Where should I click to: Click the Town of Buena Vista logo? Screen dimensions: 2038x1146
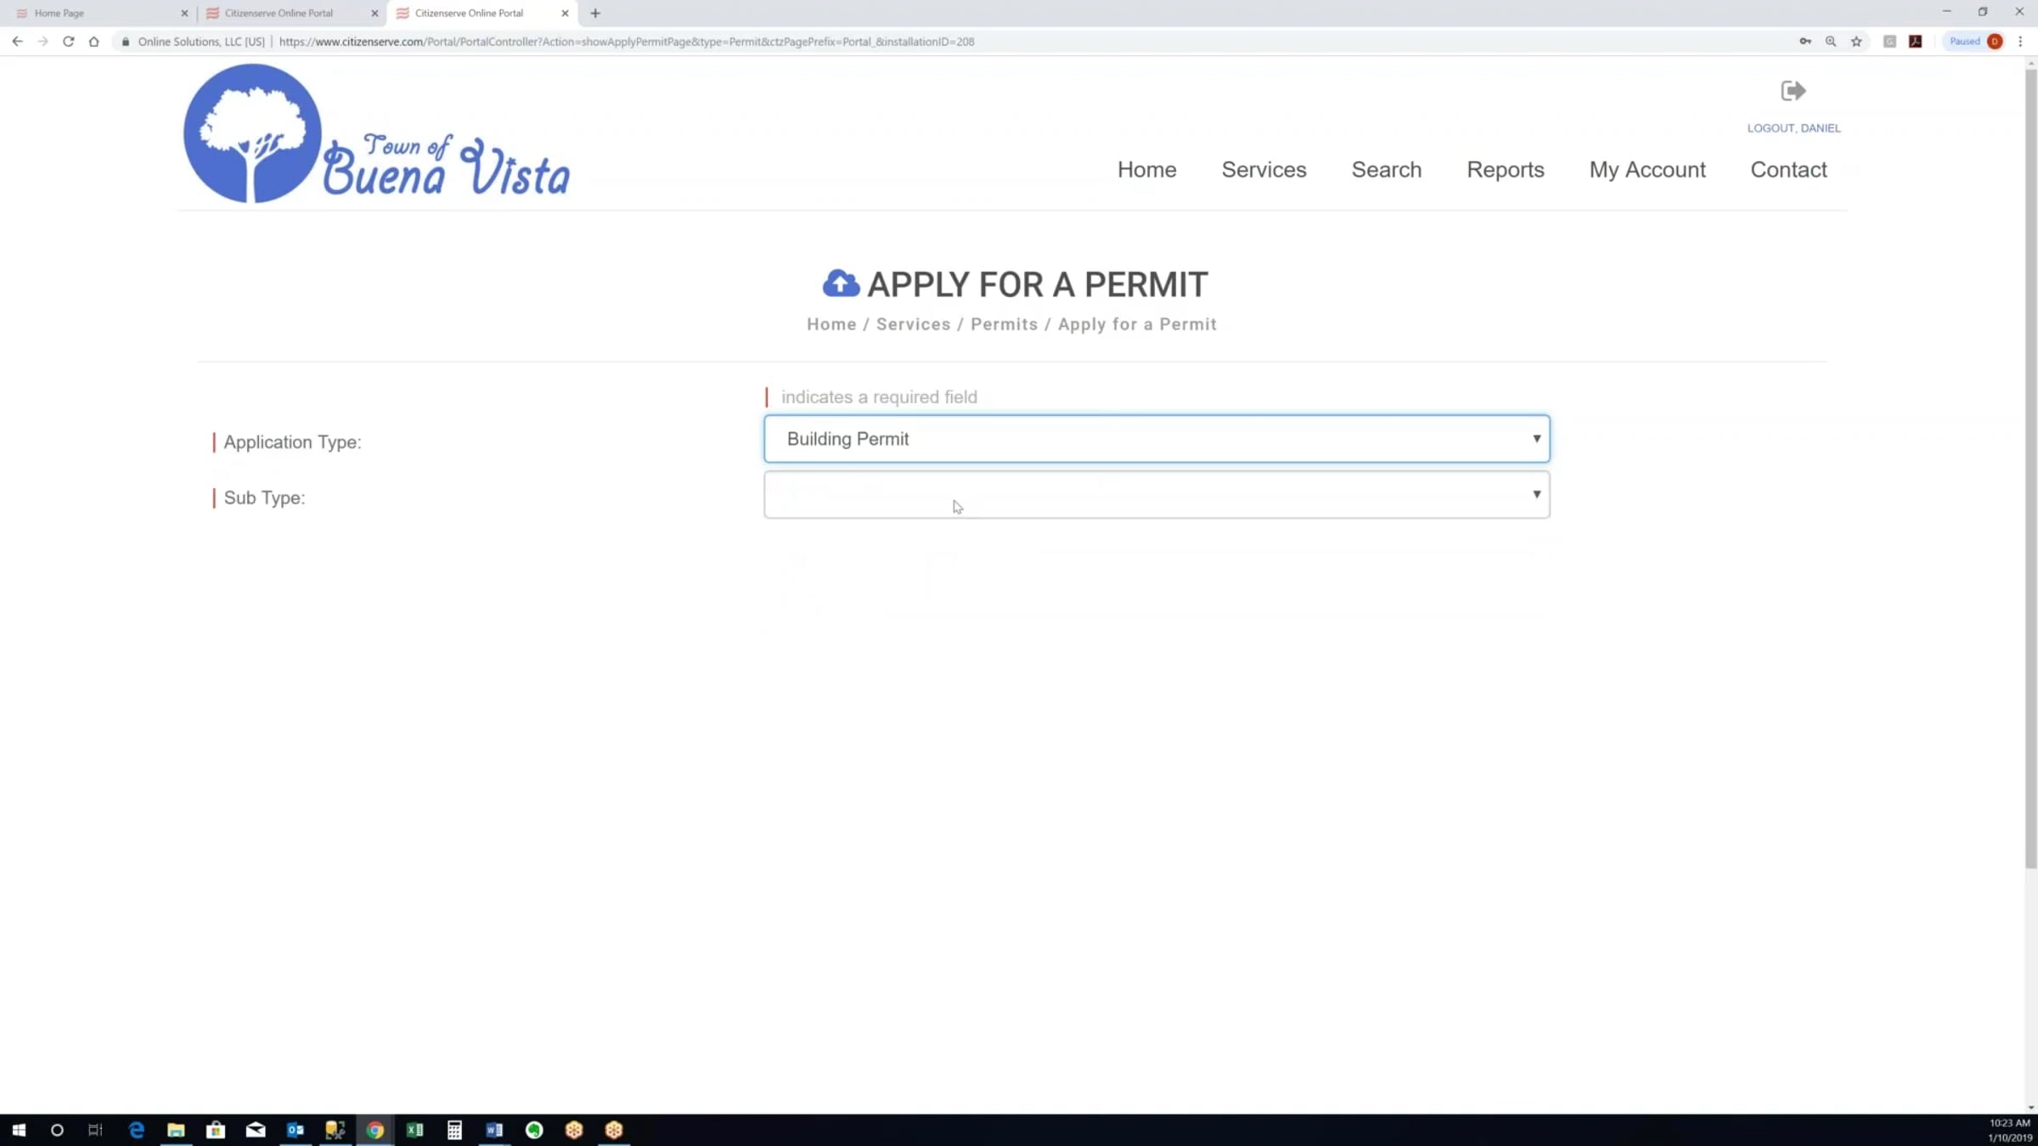pyautogui.click(x=376, y=134)
